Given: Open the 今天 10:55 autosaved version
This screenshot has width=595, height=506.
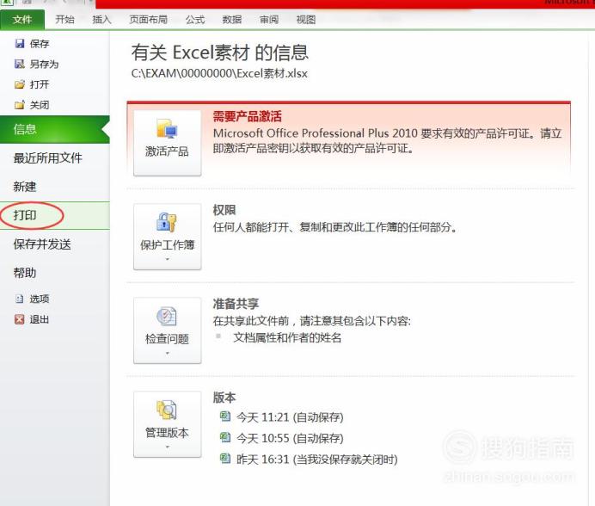Looking at the screenshot, I should (x=290, y=438).
